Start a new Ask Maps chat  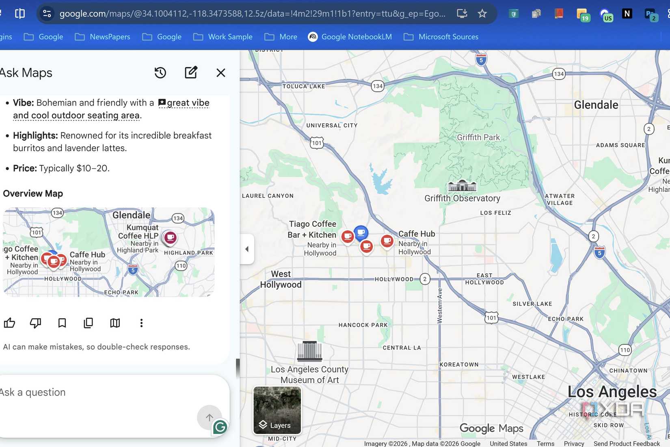coord(191,72)
